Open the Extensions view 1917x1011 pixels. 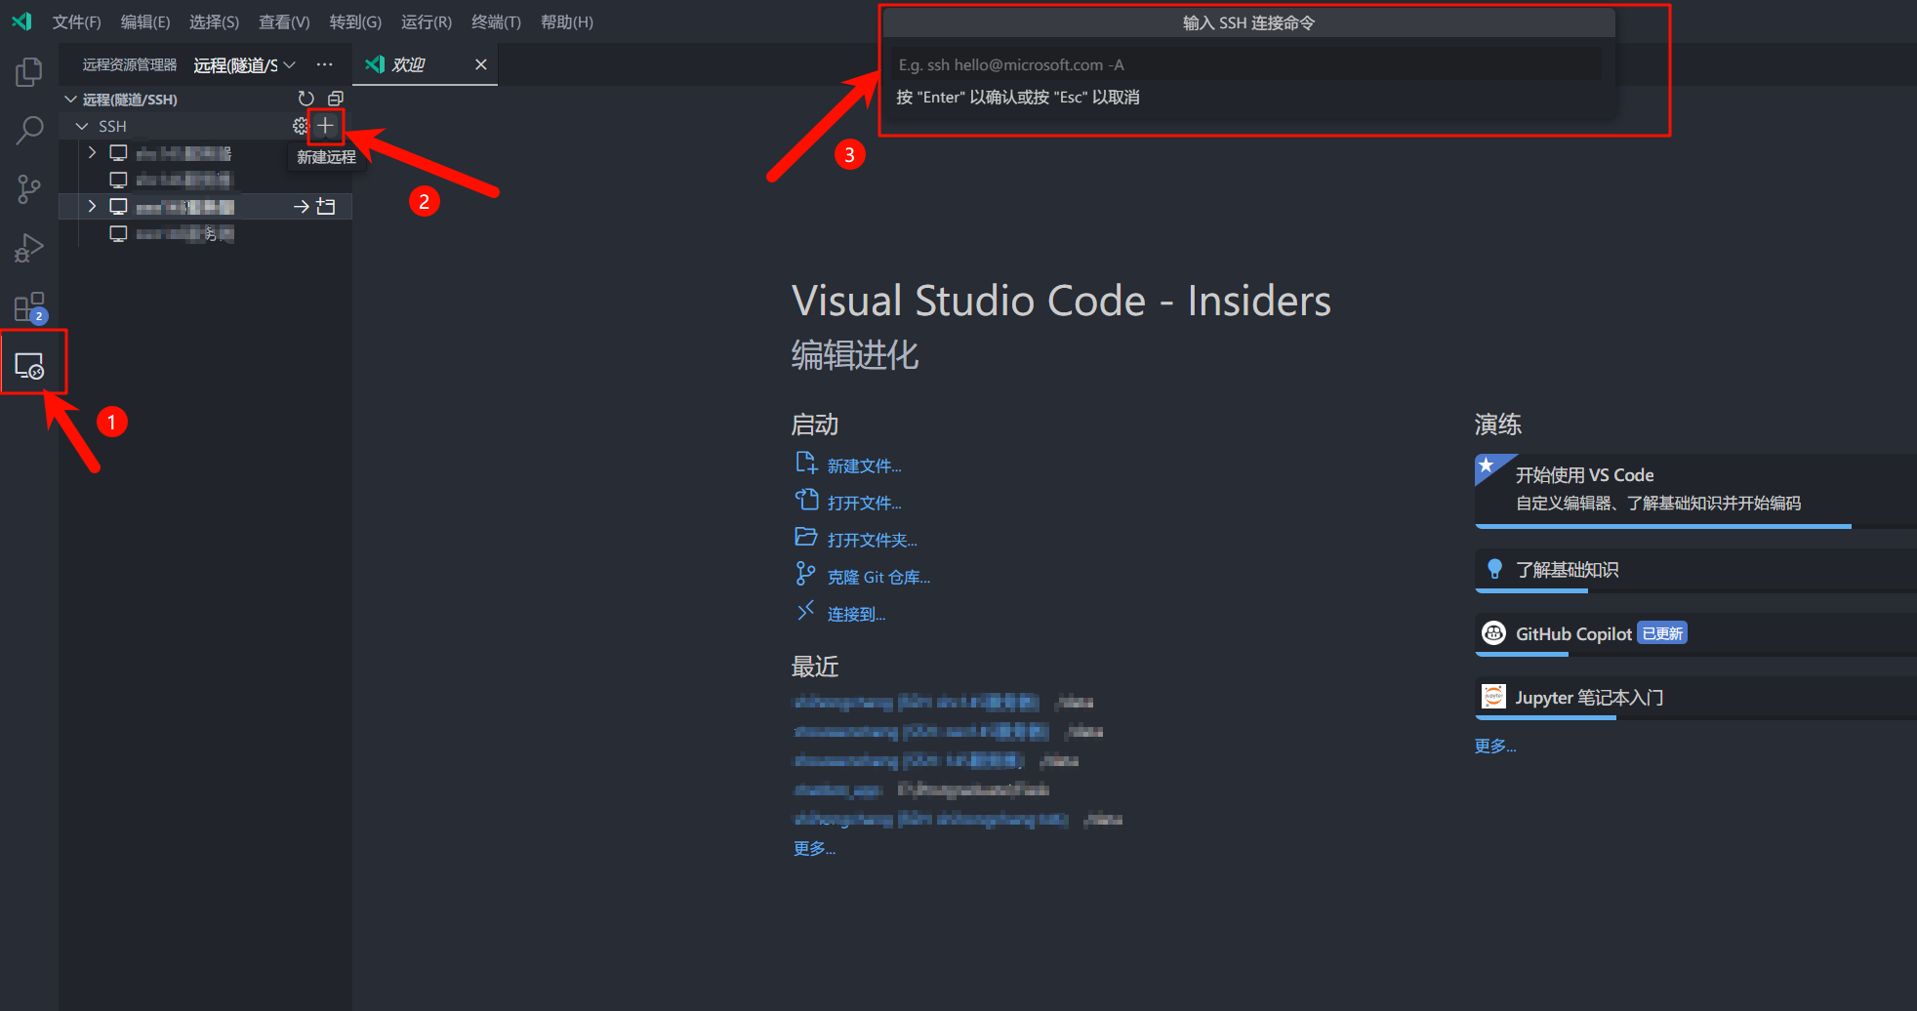(x=29, y=307)
